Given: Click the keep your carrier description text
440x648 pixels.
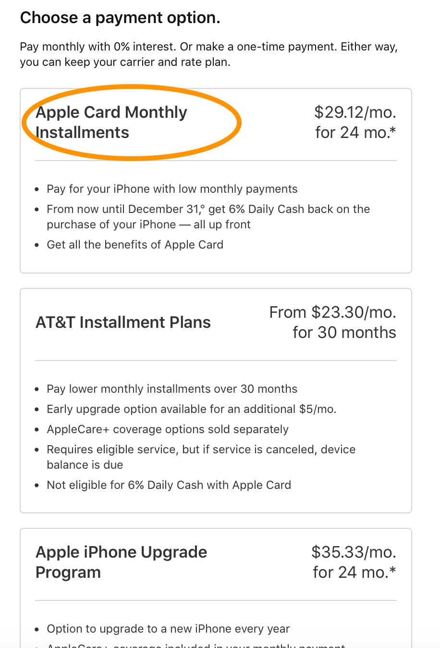Looking at the screenshot, I should [x=208, y=54].
